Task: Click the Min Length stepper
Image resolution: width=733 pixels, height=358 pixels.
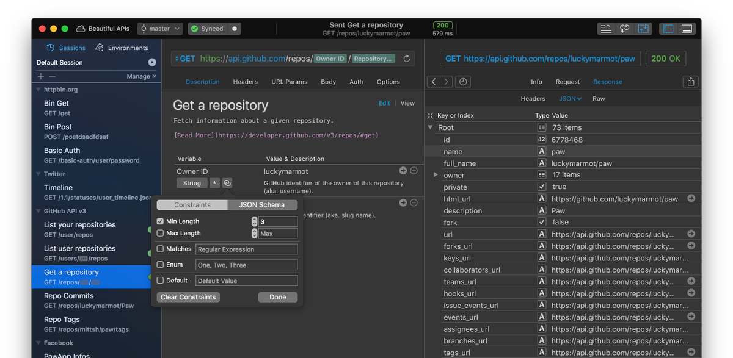Action: pos(254,221)
